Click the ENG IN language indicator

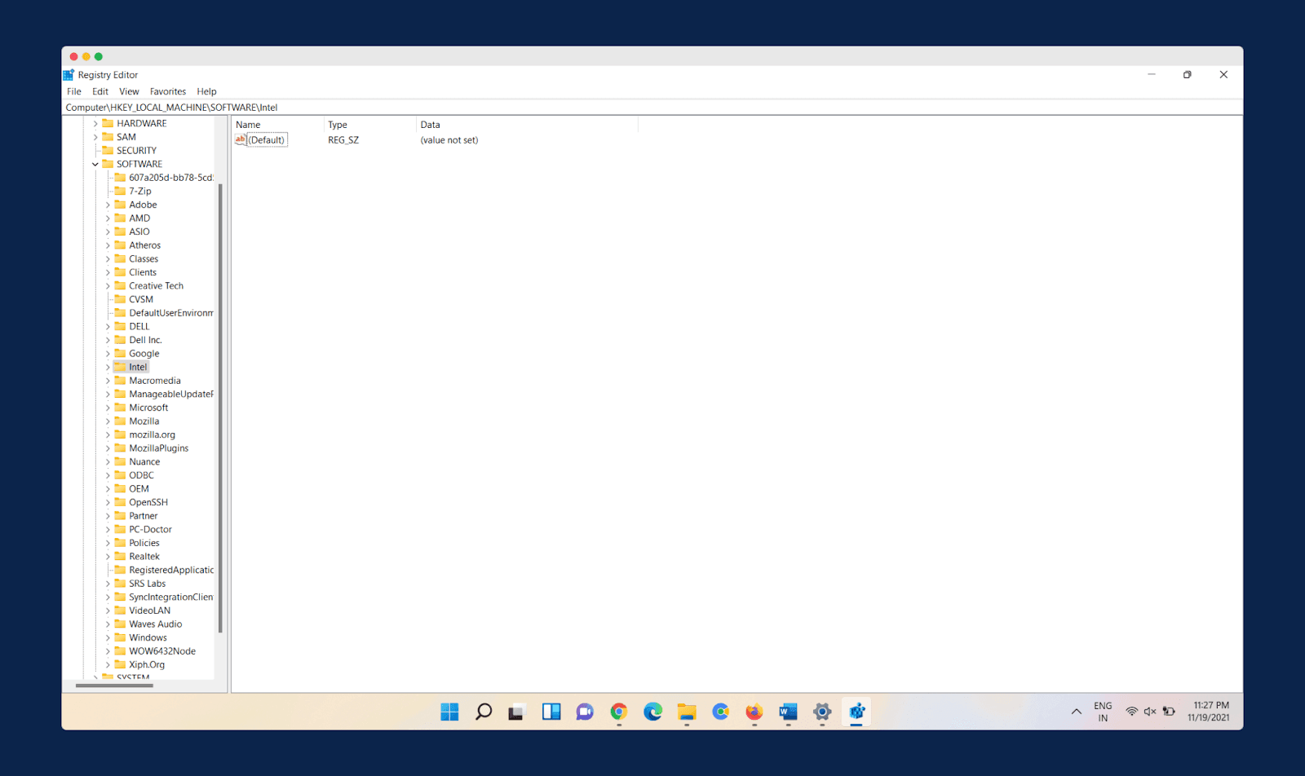(x=1103, y=710)
